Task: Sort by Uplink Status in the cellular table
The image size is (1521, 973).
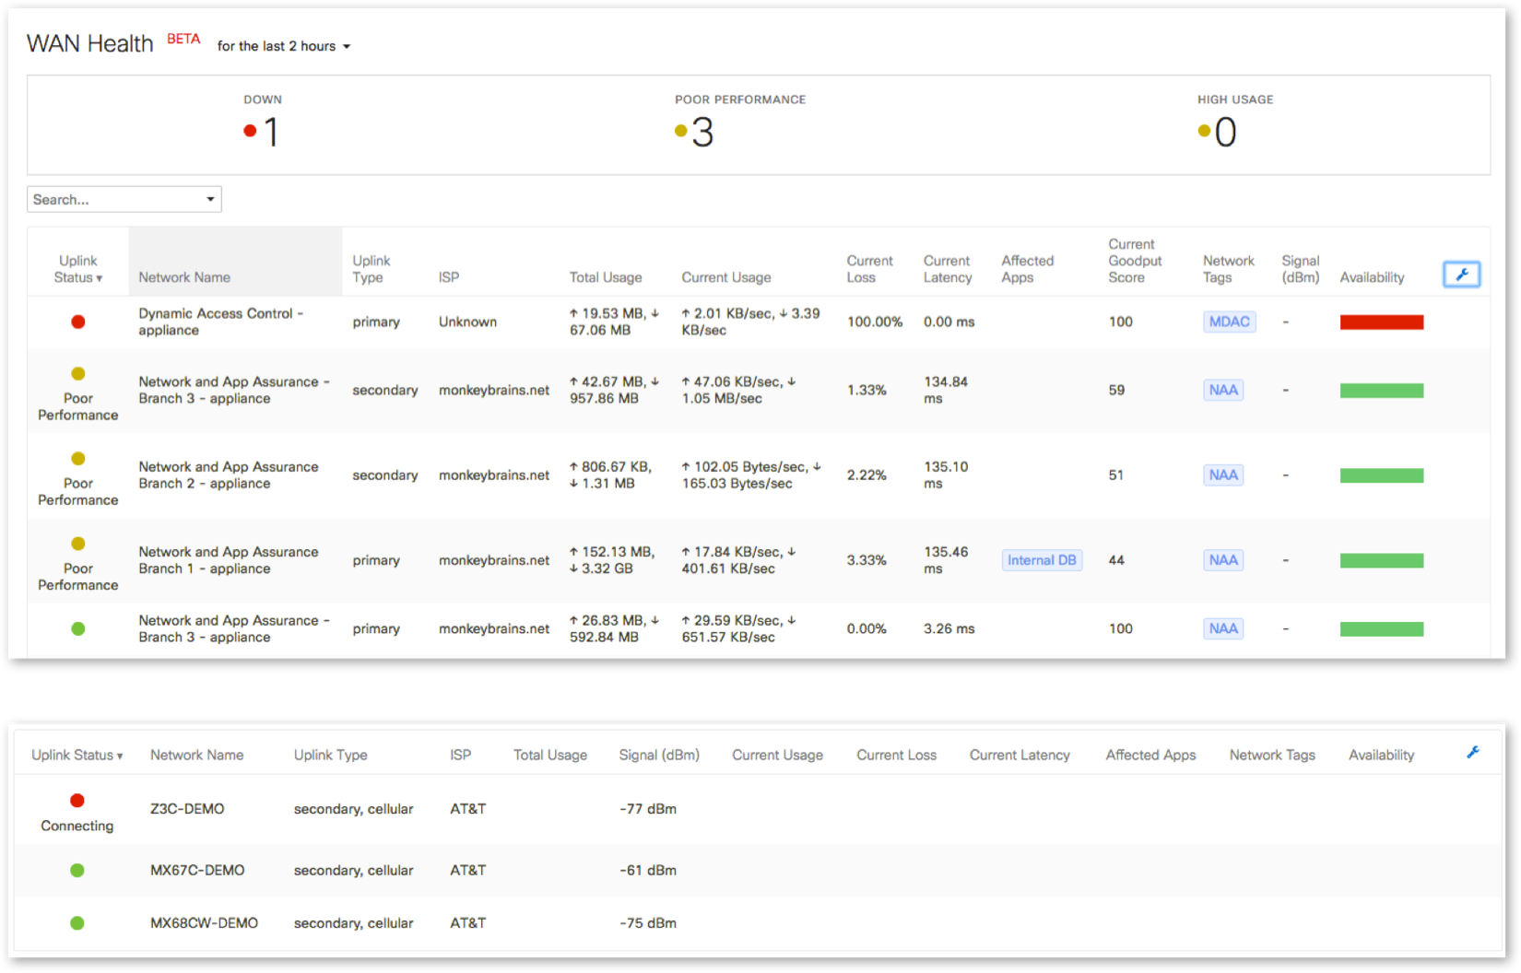Action: [77, 755]
